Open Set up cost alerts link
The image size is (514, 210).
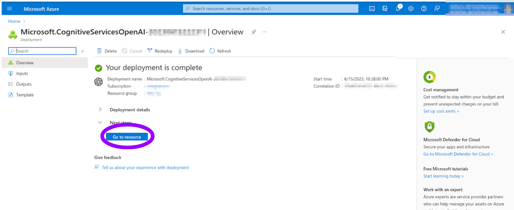pos(441,111)
